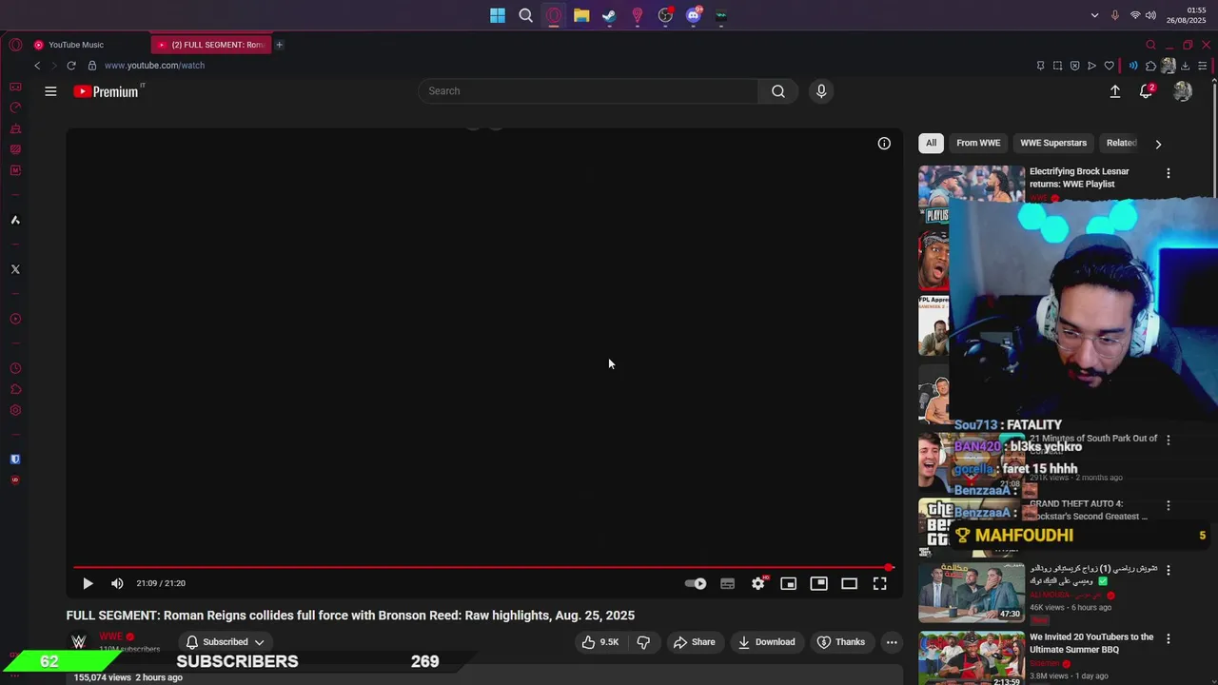
Task: Open browser extensions puzzle icon
Action: tap(1150, 66)
